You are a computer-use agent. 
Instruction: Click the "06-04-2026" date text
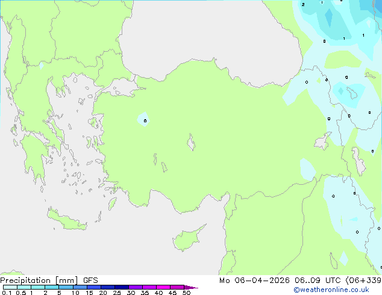[262, 281]
